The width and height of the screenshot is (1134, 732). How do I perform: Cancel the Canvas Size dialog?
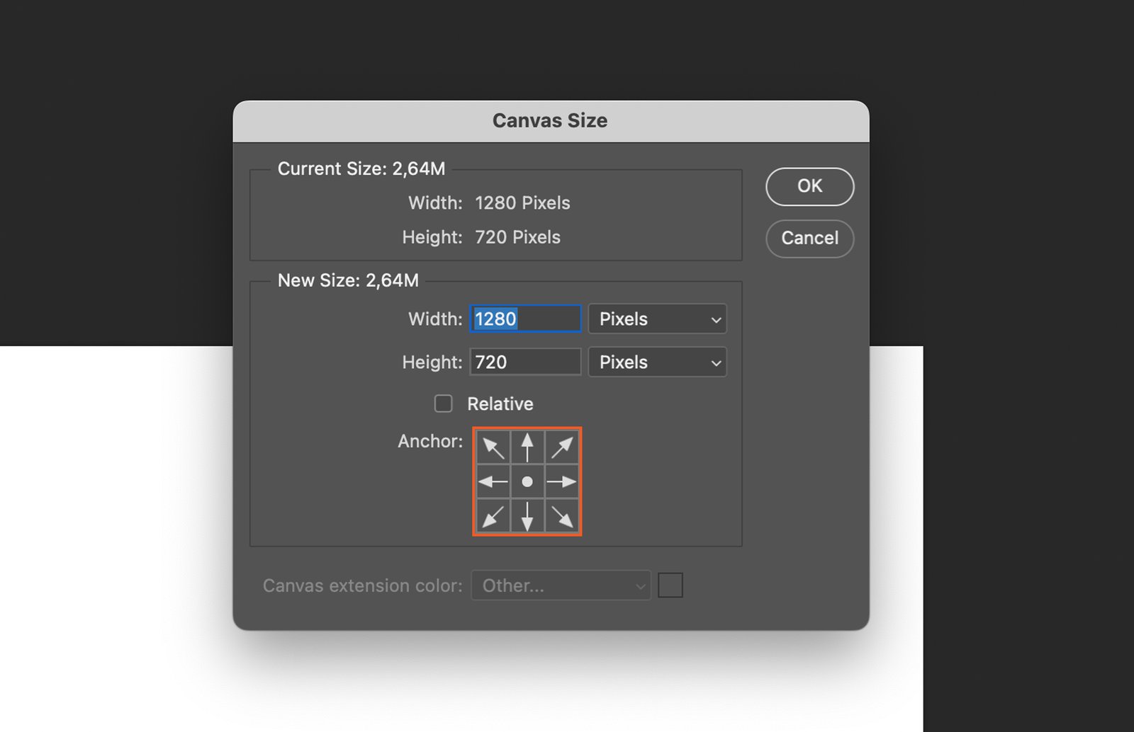tap(809, 239)
